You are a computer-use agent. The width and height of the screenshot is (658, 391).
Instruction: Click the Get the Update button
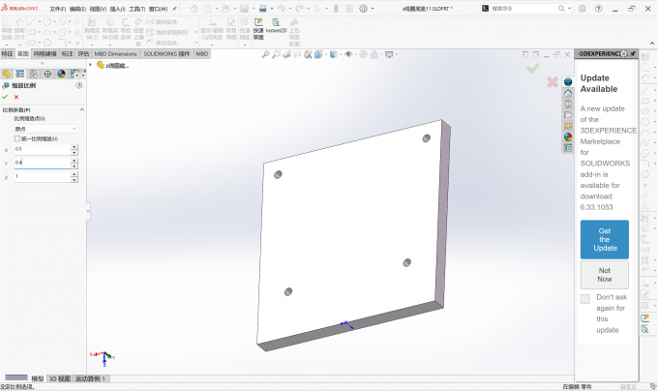[x=605, y=240]
